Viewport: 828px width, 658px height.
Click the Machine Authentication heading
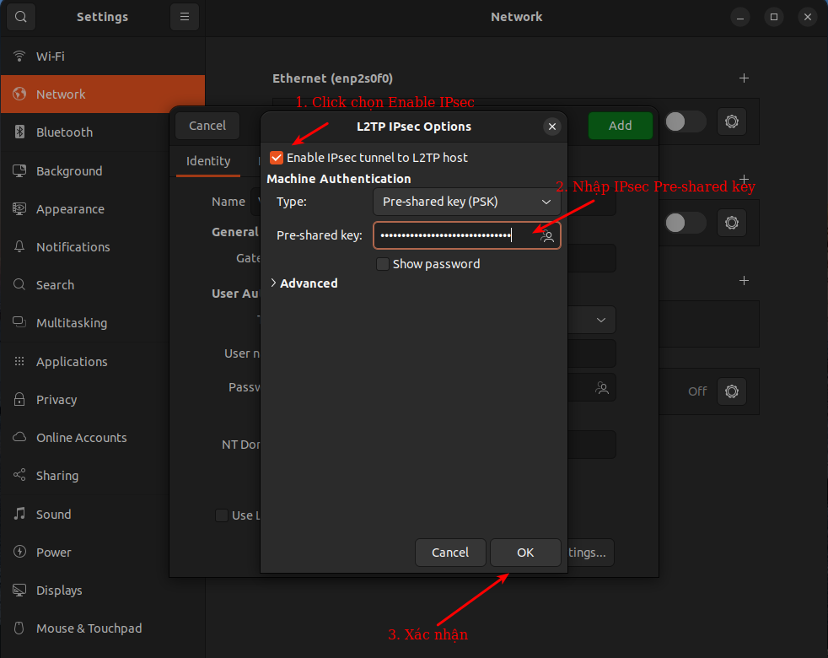coord(338,179)
